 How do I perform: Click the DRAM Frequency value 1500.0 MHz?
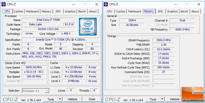click(163, 40)
